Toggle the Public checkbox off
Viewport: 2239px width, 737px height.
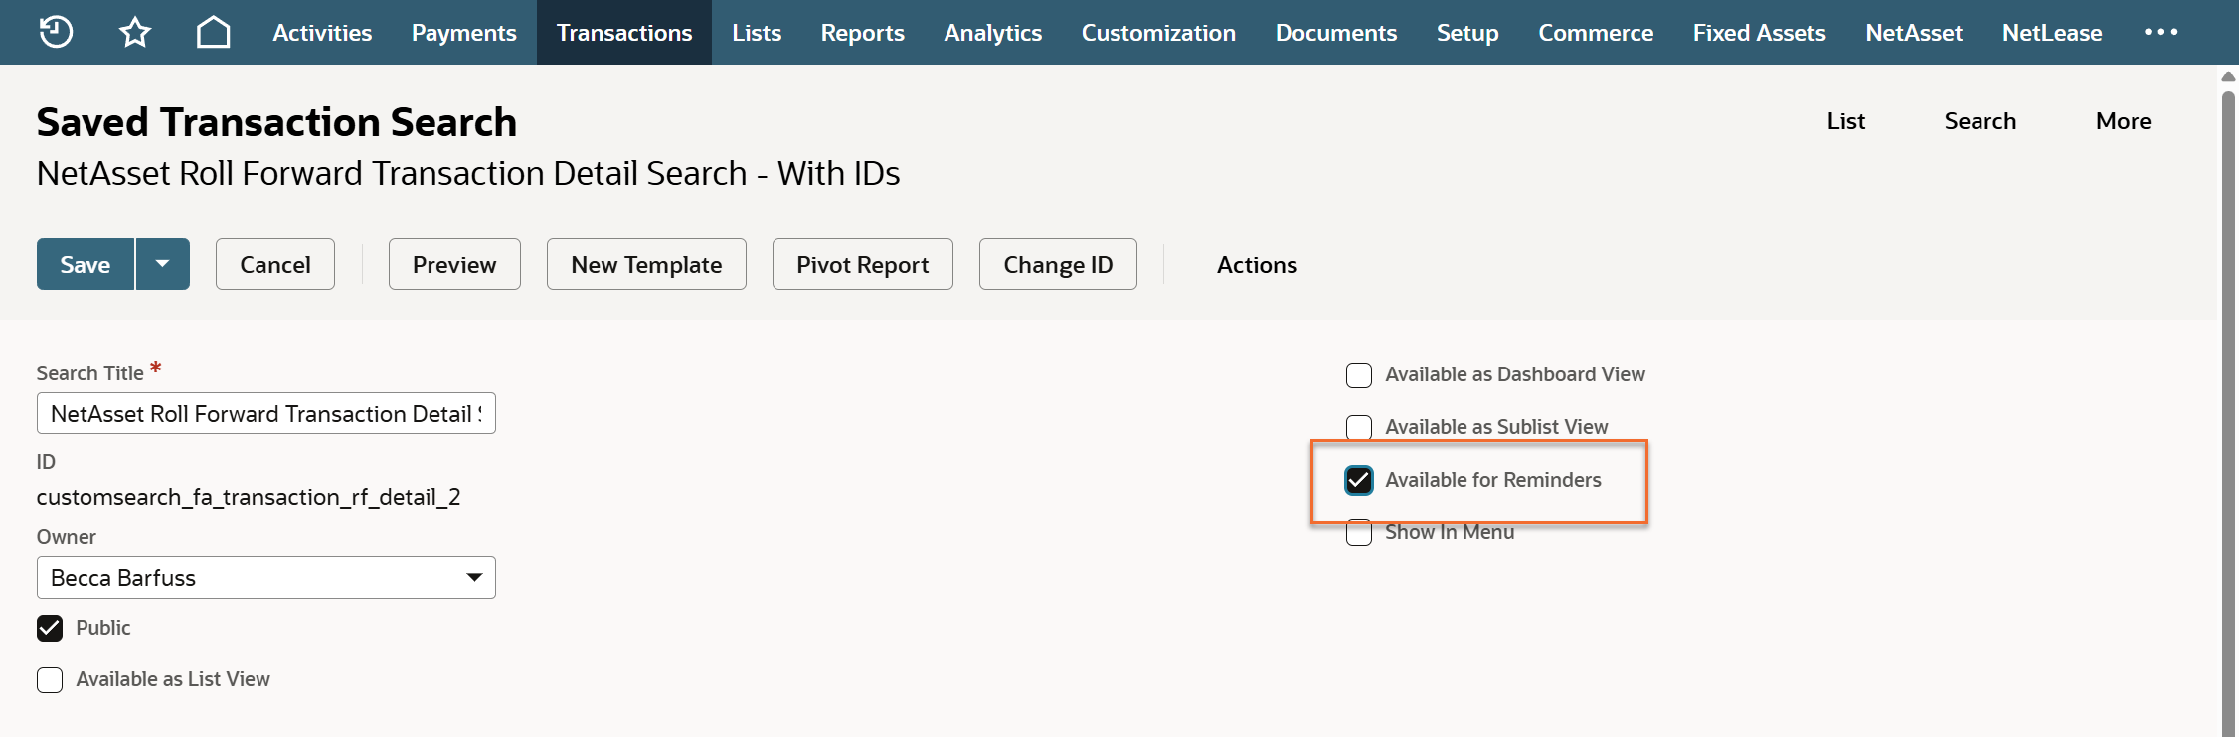click(50, 628)
